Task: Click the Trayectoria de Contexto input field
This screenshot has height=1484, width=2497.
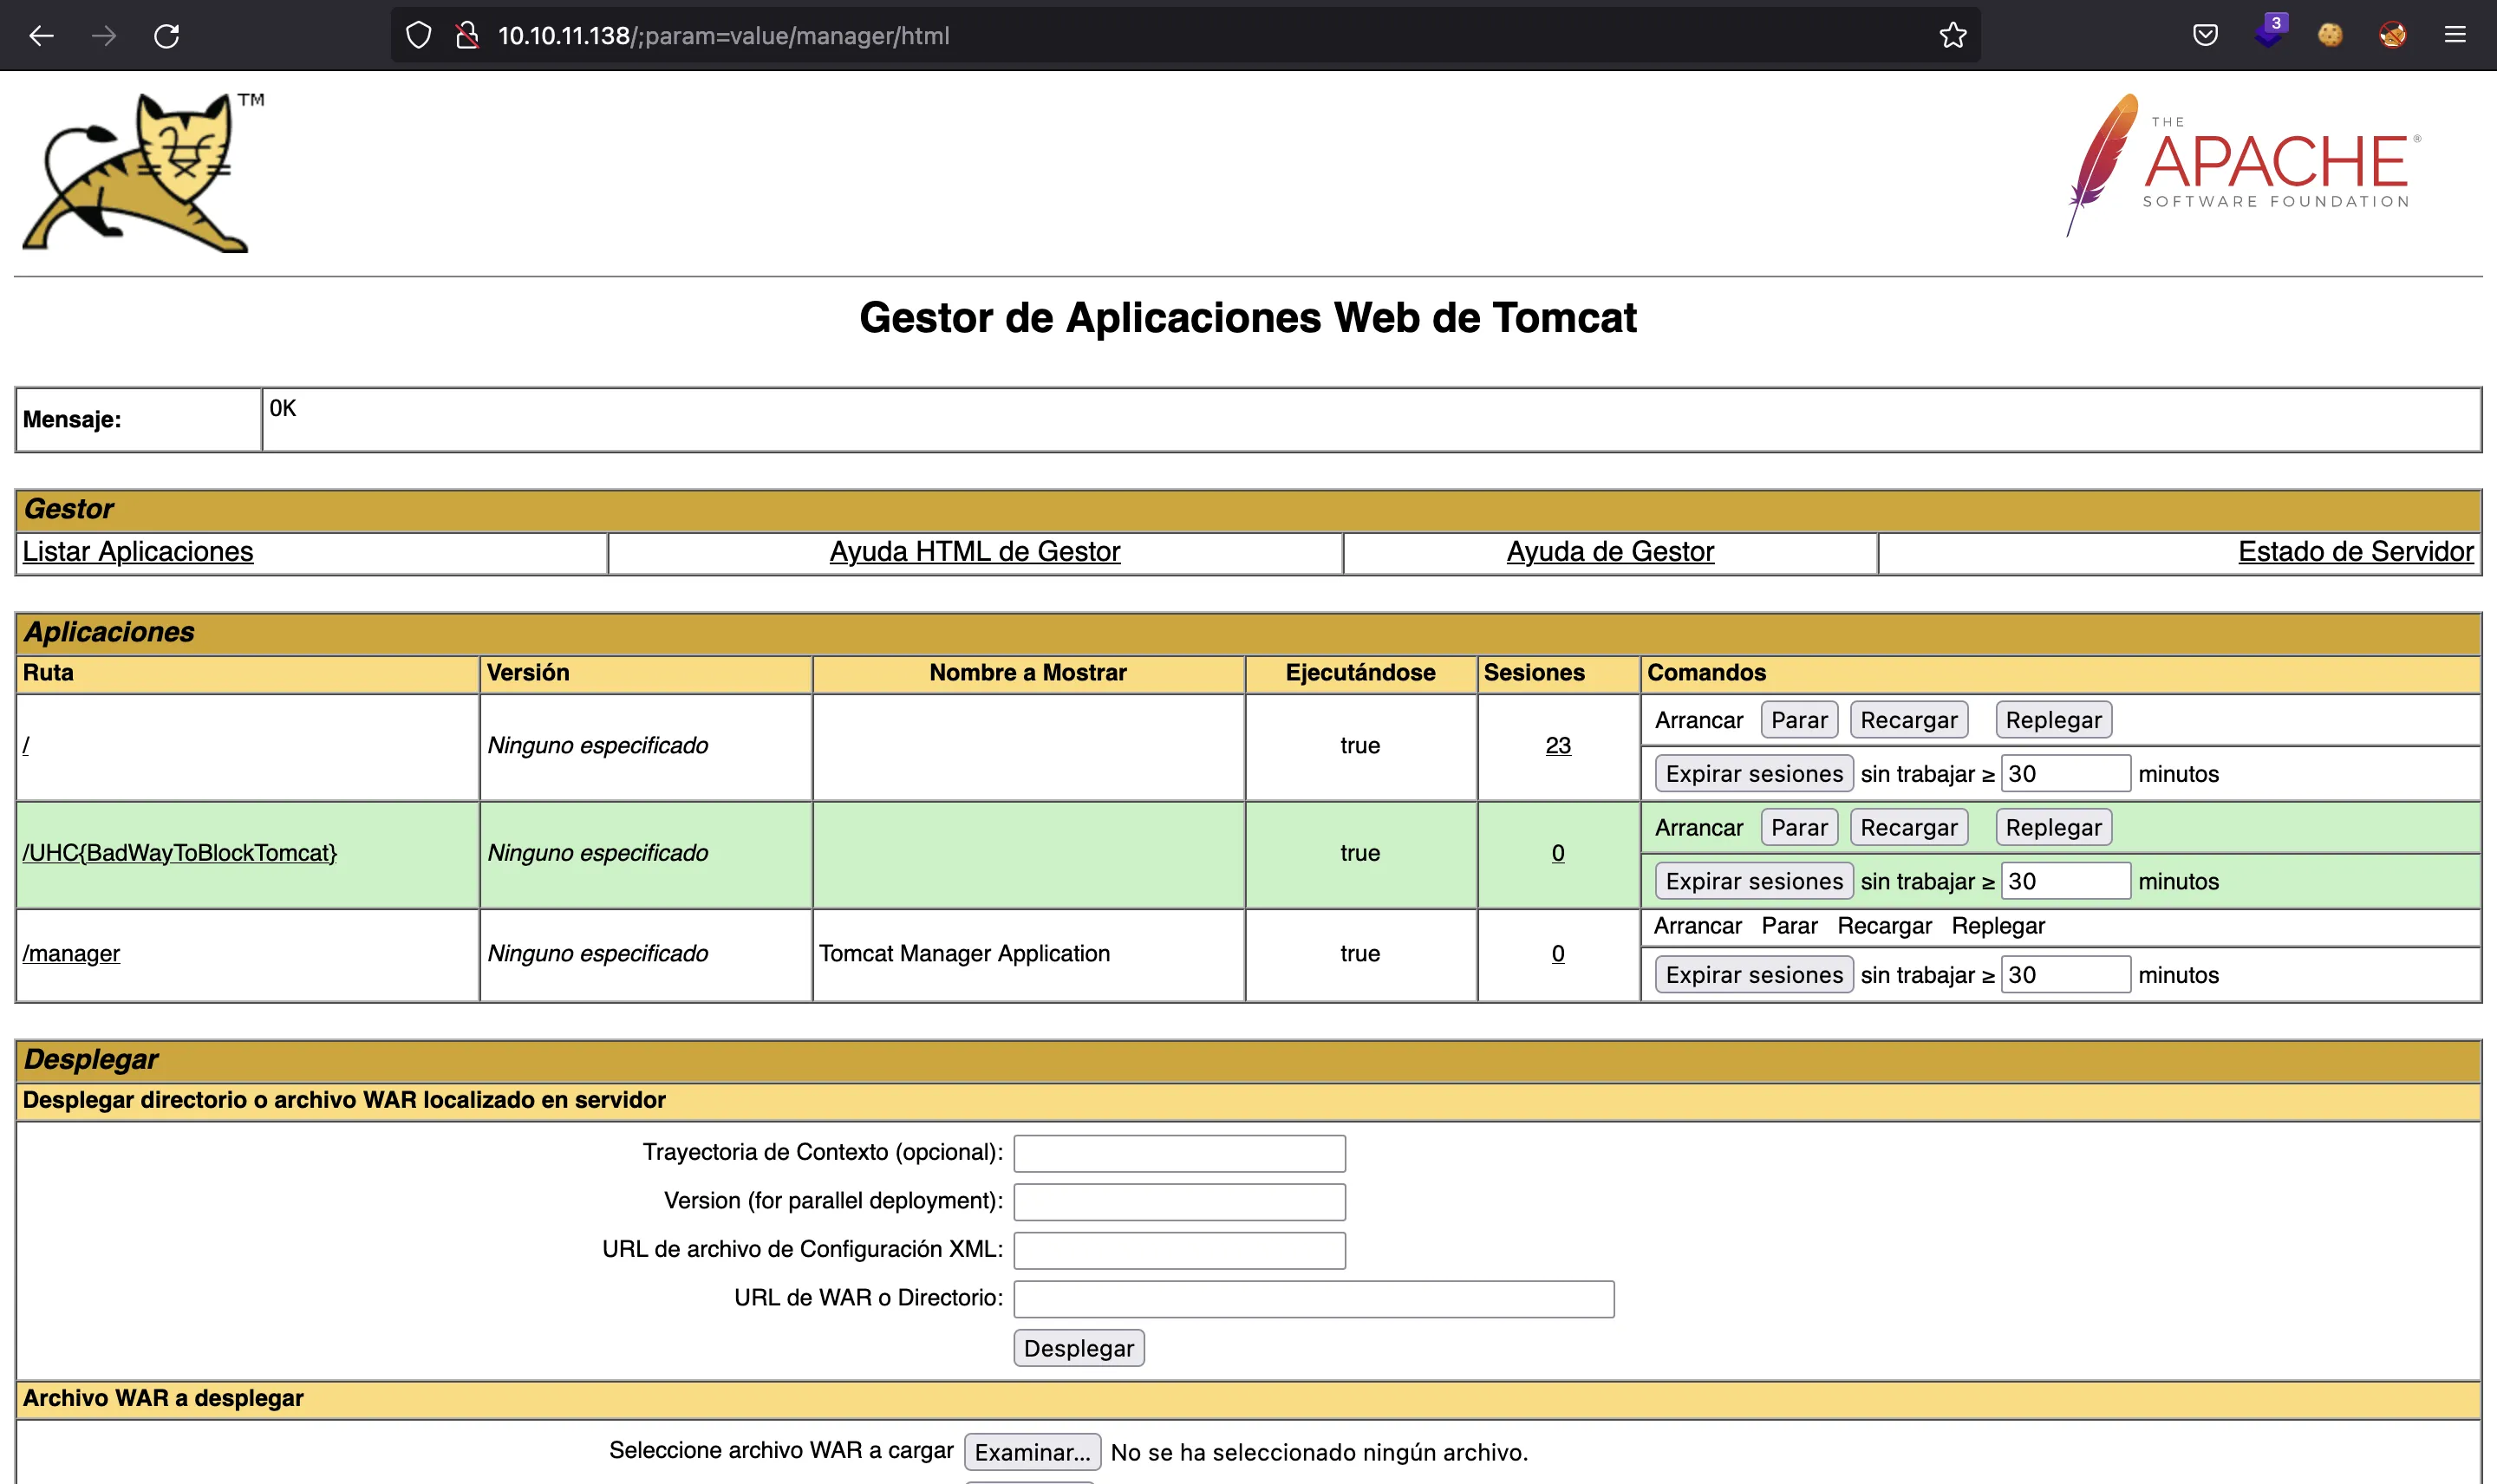Action: 1179,1153
